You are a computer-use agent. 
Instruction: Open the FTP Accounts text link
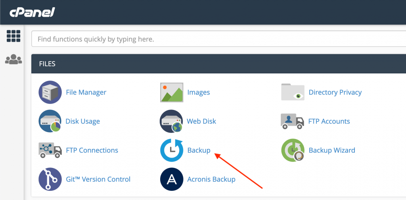(329, 121)
